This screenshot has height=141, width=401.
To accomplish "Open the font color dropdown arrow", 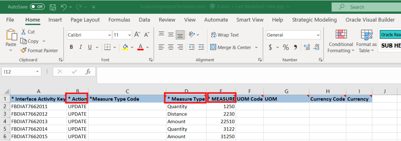I will pos(147,48).
